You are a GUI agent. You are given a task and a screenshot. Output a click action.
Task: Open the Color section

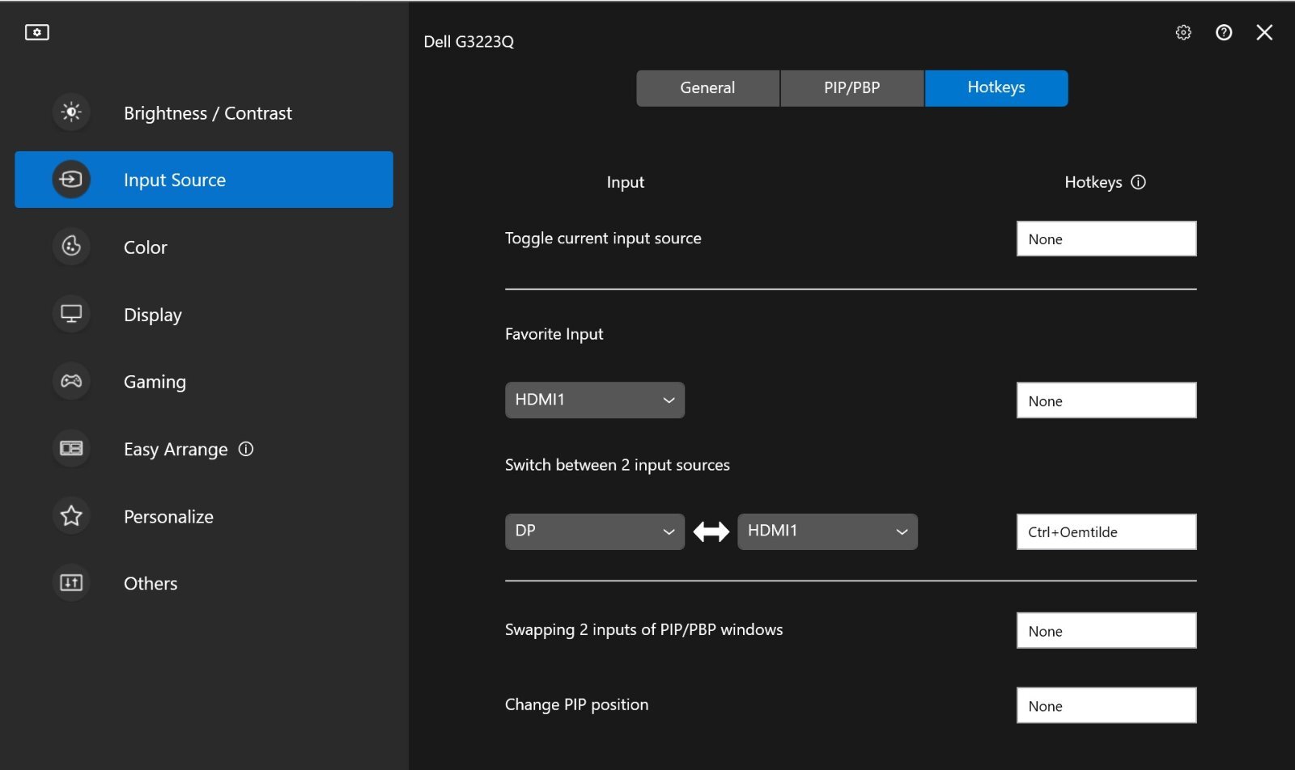(x=204, y=247)
